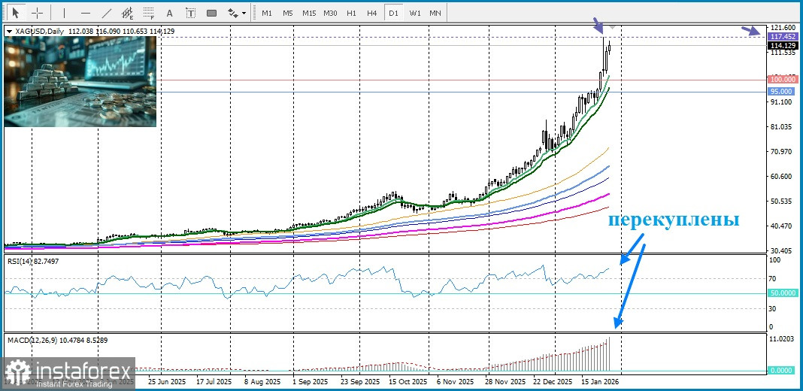Select the text label tool
This screenshot has height=391, width=803.
[190, 13]
